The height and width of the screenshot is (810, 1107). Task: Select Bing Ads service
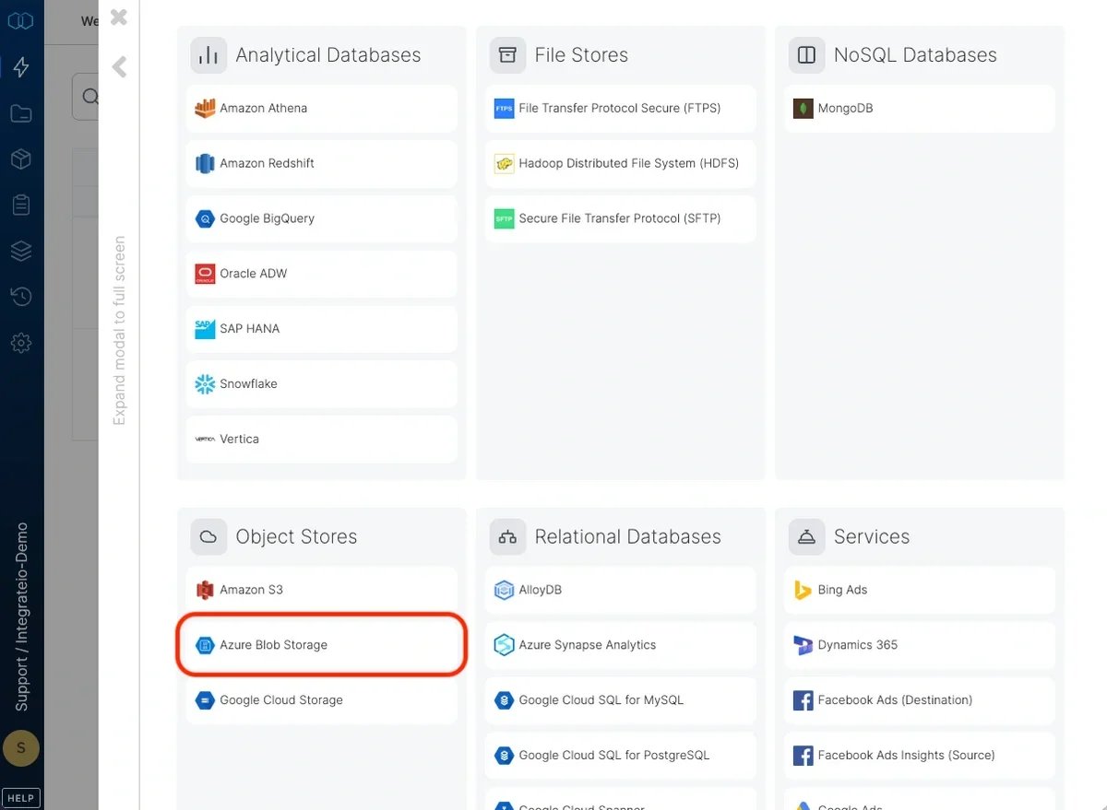919,590
